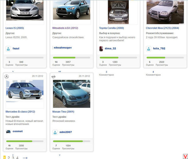Select the Toyota Corolla open-hood photo
This screenshot has width=188, height=159.
click(x=118, y=12)
